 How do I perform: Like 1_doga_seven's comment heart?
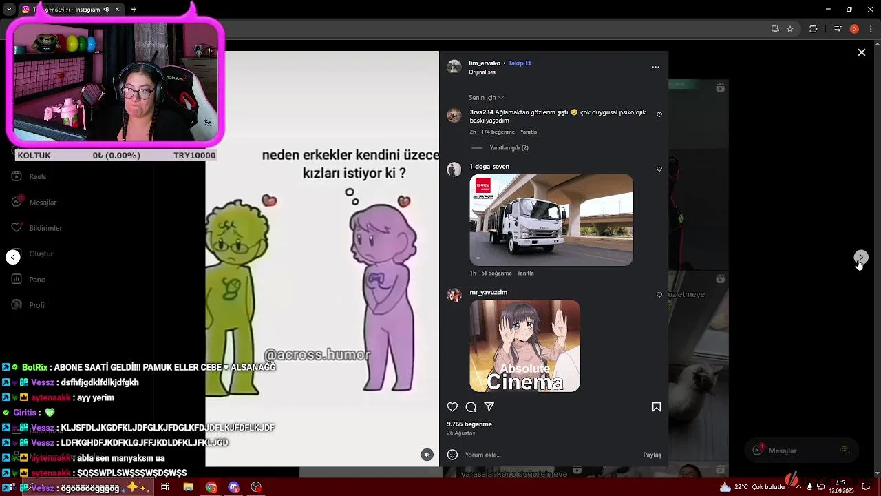click(x=659, y=169)
